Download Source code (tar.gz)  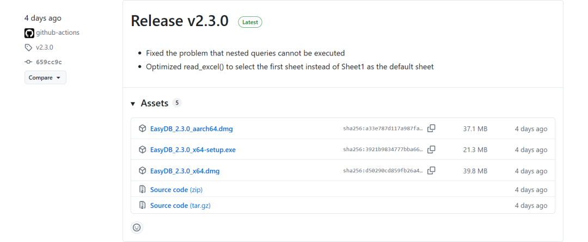click(x=179, y=206)
